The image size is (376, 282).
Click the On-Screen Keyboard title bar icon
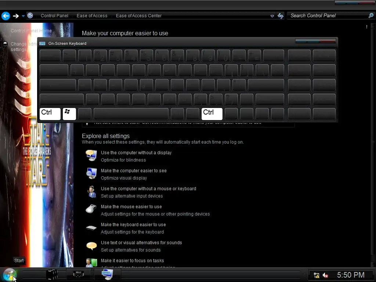tap(42, 43)
